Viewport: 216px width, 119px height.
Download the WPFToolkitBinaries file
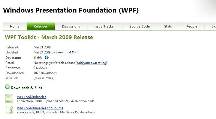point(31,97)
